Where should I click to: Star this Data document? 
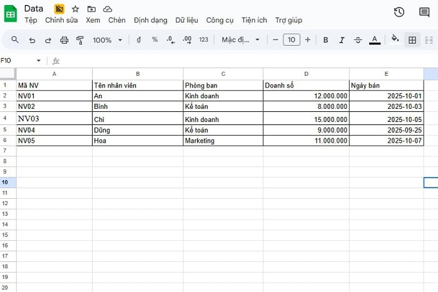[75, 9]
